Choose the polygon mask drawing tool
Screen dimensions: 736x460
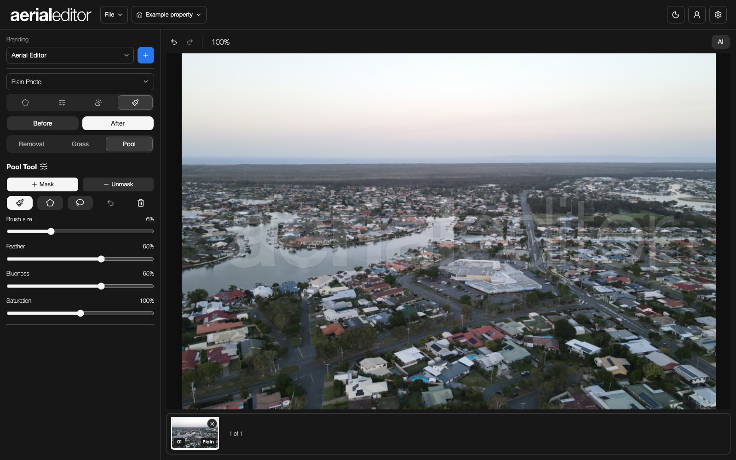(x=50, y=203)
